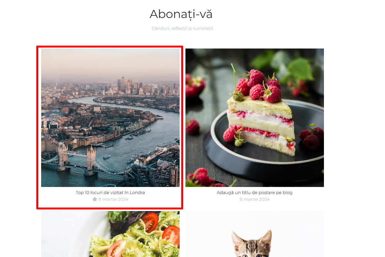Click the star icon beside London post date
The image size is (385, 257).
95,199
